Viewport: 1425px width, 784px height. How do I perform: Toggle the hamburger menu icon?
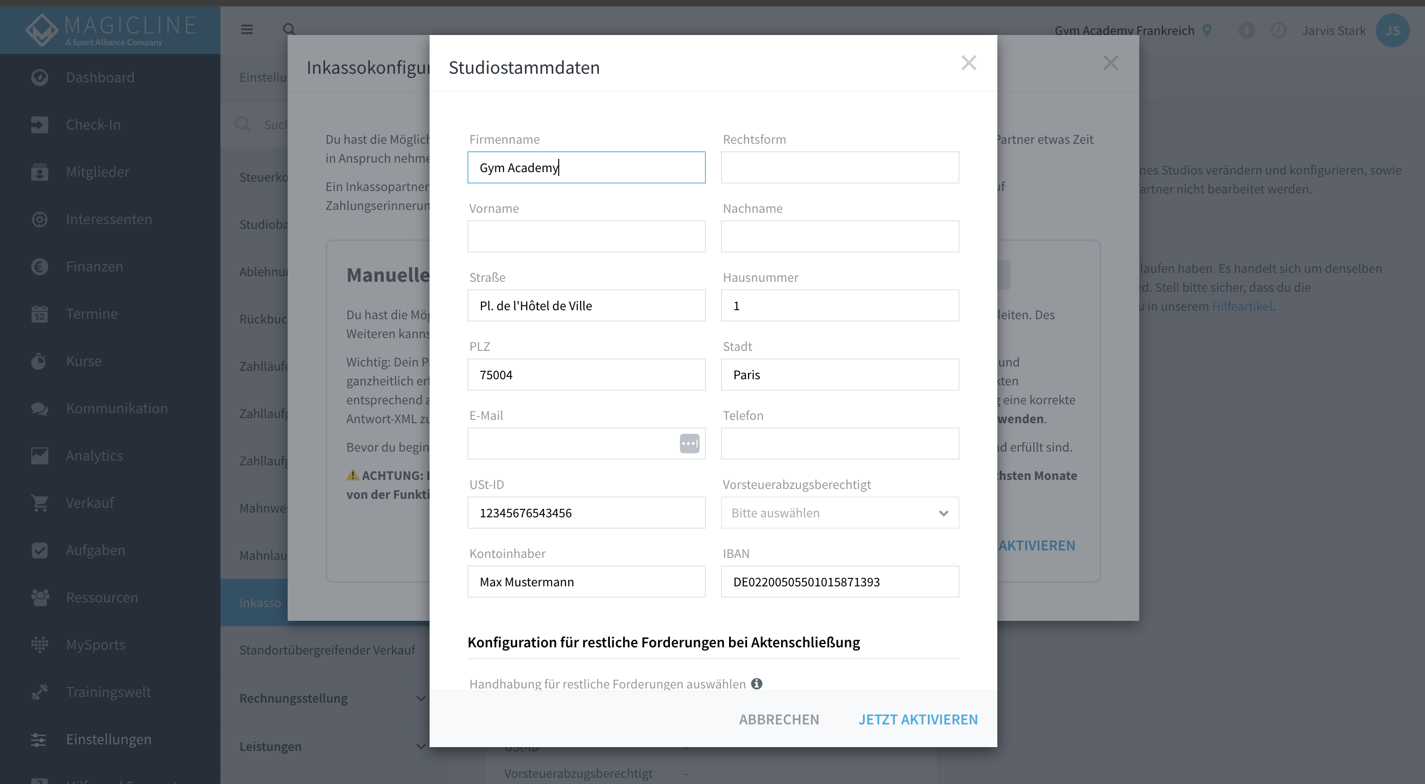click(x=246, y=29)
